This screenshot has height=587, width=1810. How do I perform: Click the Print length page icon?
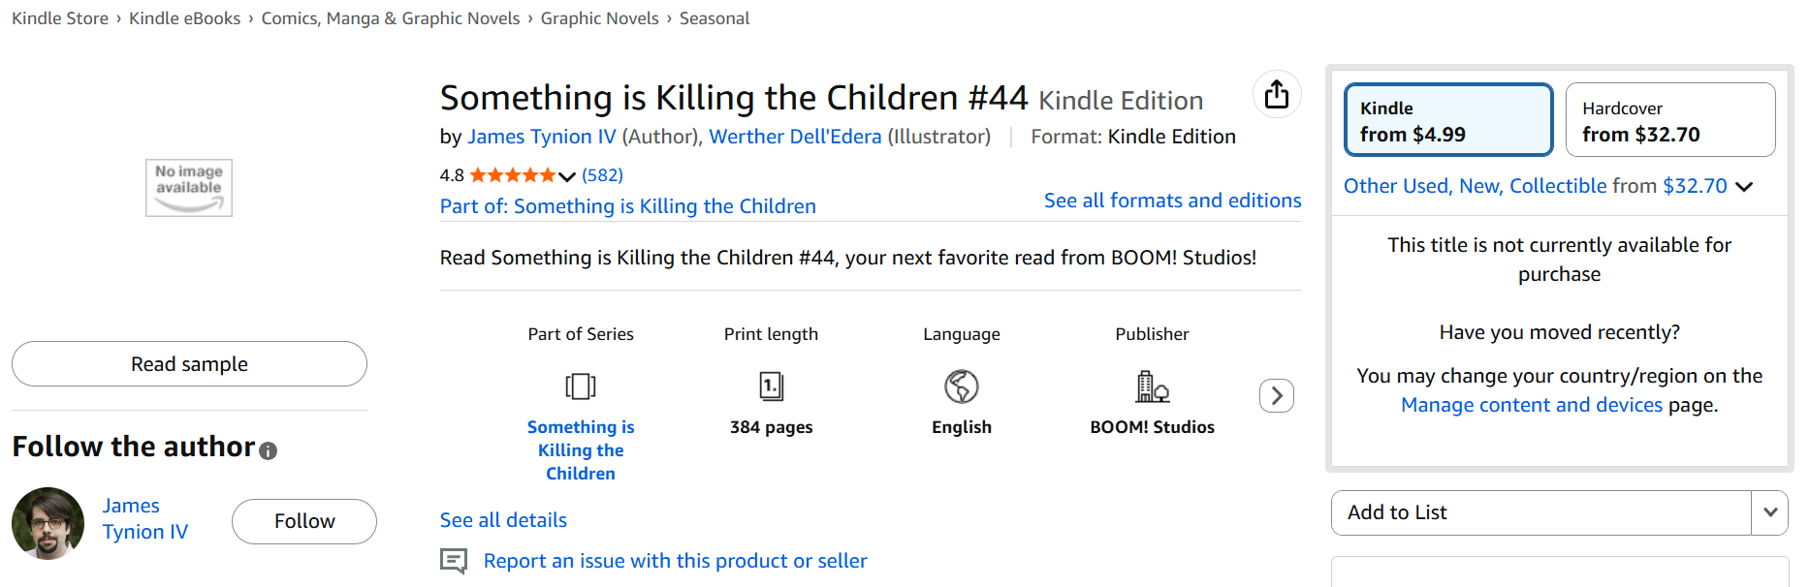point(771,386)
